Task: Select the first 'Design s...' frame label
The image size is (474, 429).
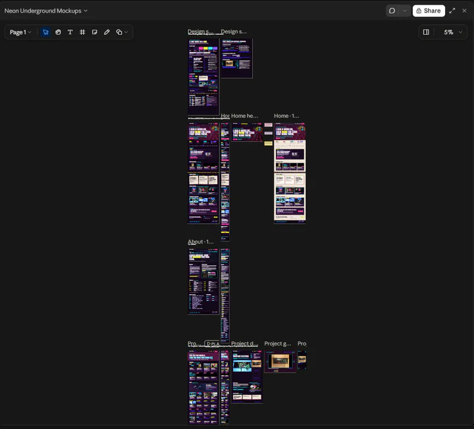Action: 200,32
